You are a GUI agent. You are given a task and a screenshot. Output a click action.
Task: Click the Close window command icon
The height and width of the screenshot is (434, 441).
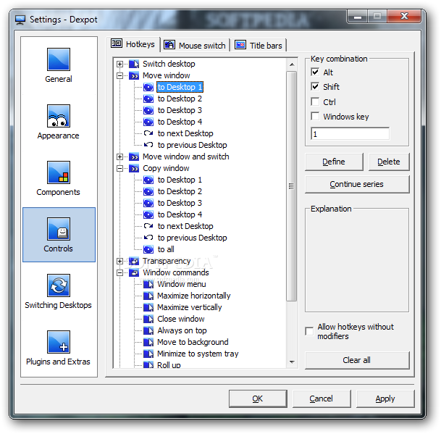tap(148, 319)
